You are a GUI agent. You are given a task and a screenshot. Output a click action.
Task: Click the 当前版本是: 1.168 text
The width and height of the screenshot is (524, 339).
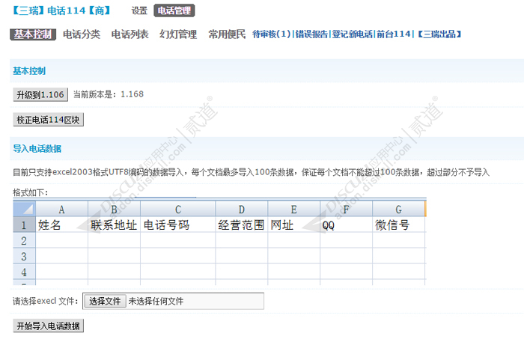coord(109,94)
